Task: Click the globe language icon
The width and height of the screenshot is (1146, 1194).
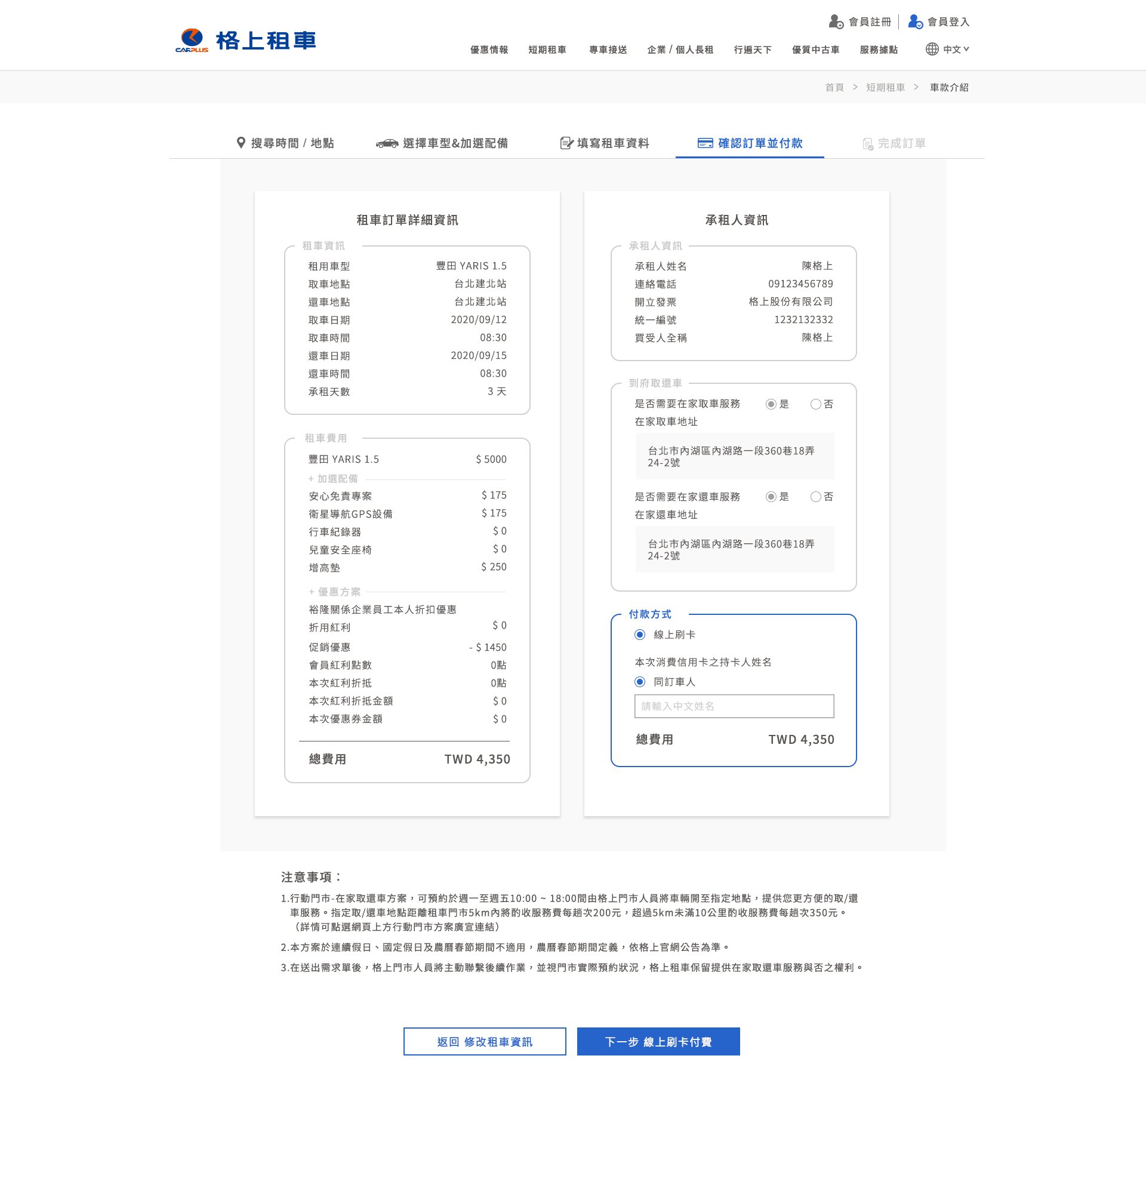Action: (x=932, y=50)
